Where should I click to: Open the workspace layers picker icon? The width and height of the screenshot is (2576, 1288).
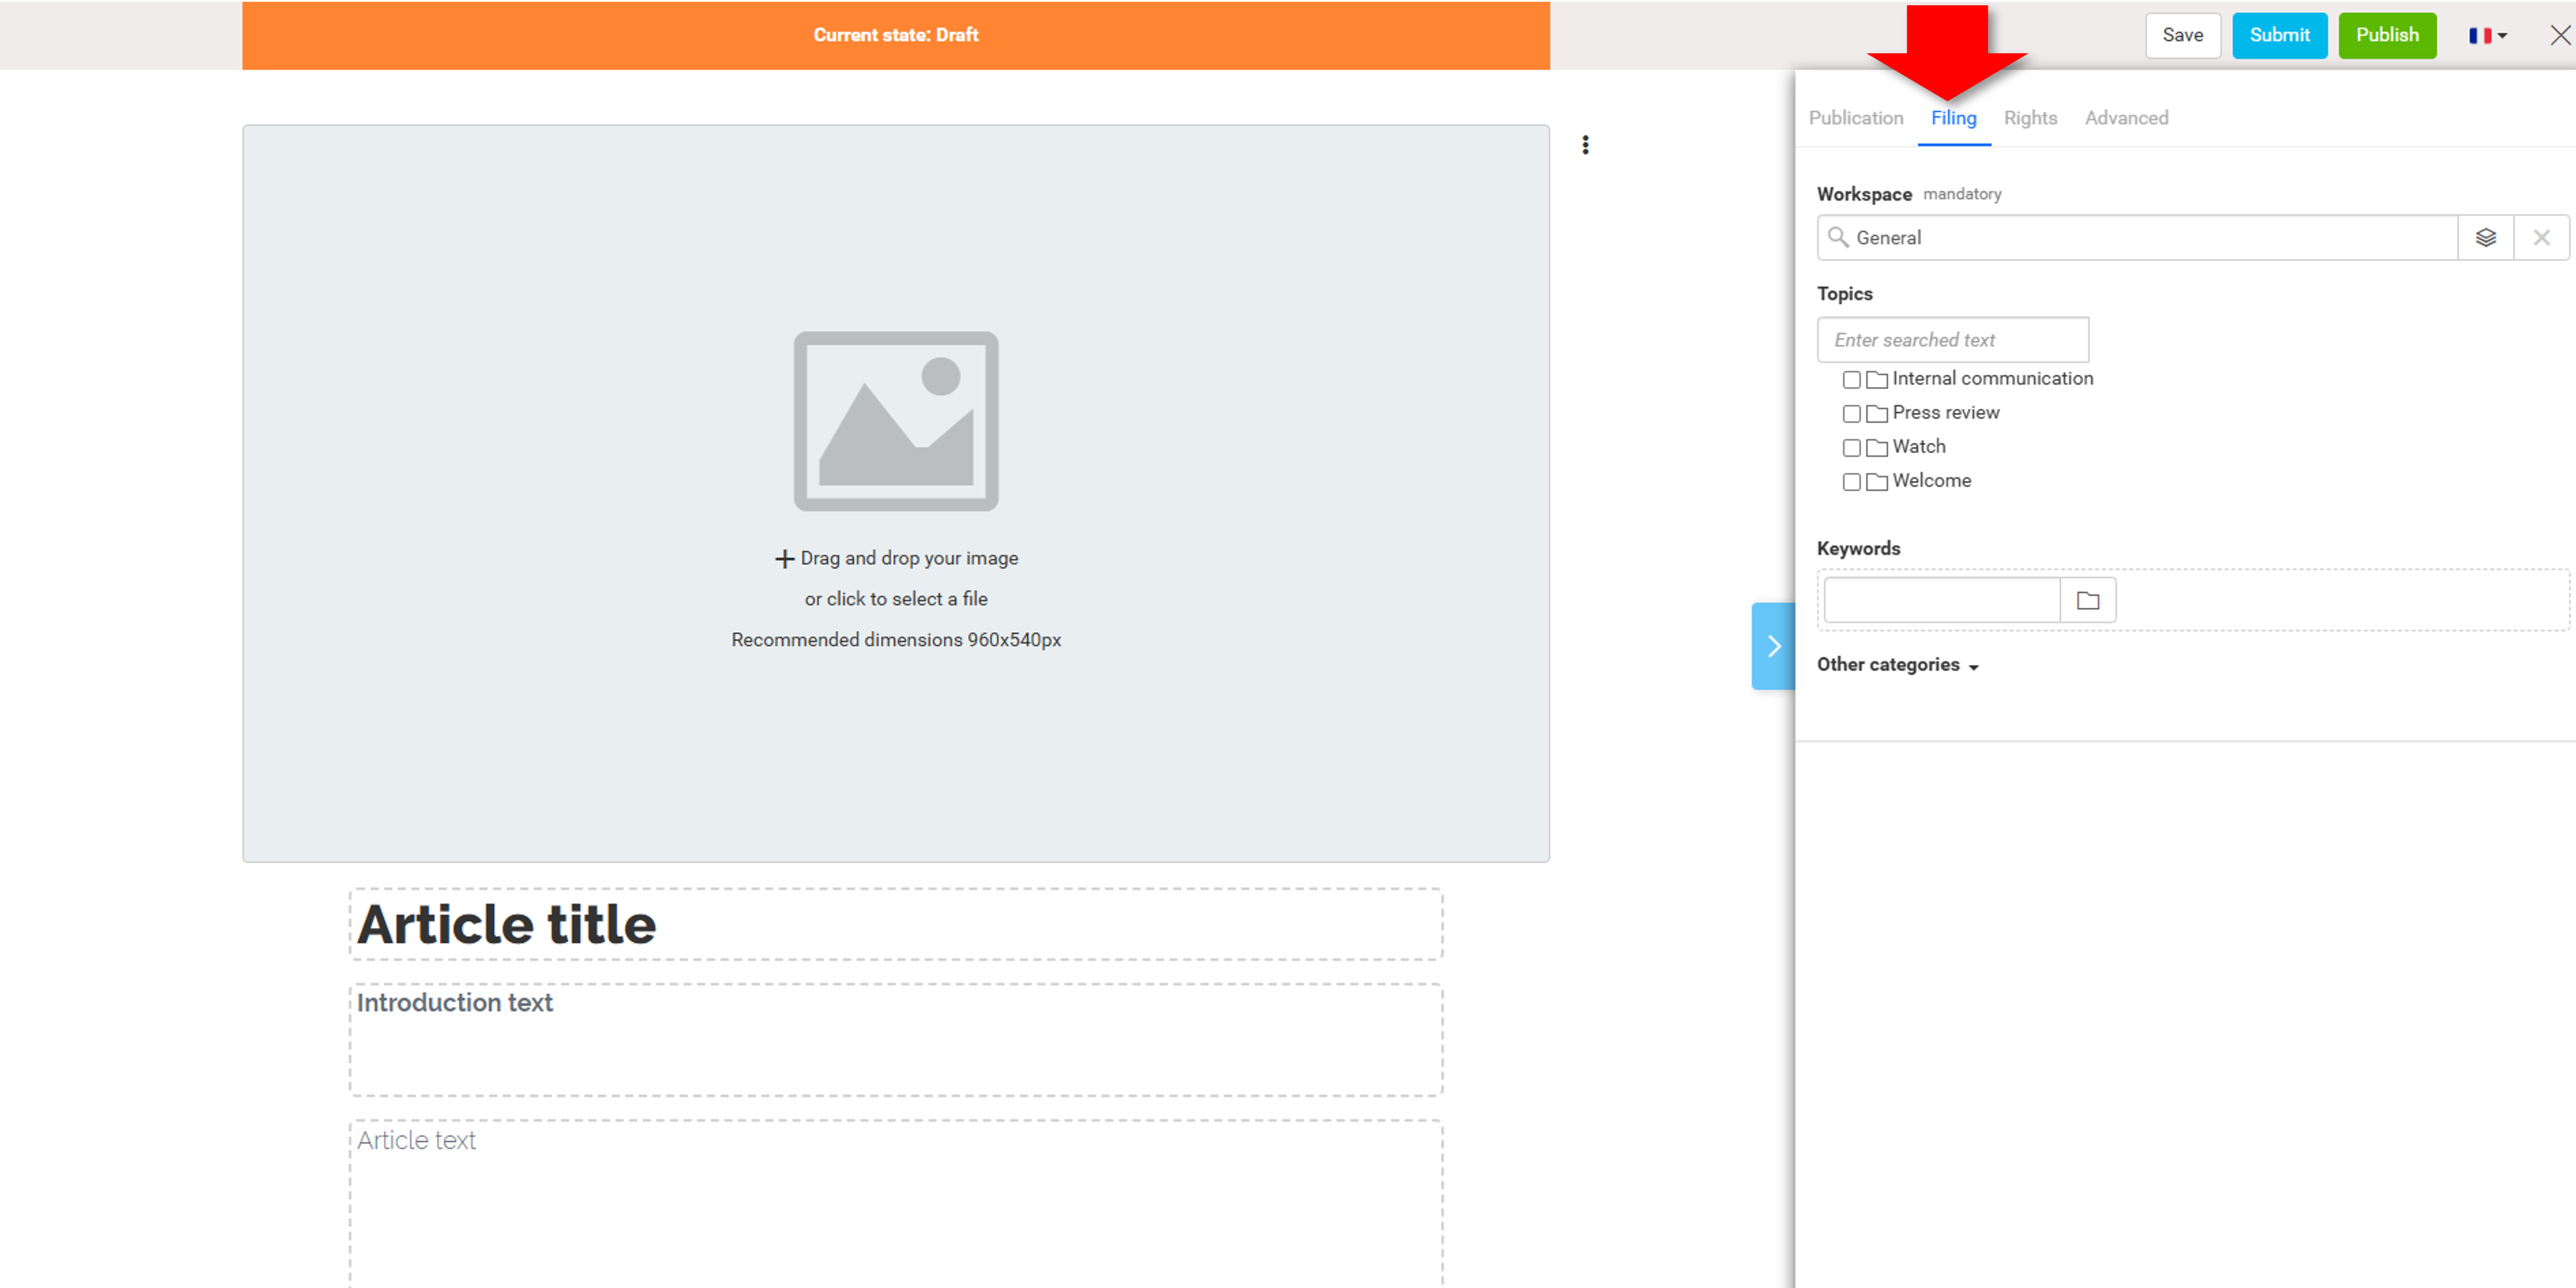(x=2485, y=237)
